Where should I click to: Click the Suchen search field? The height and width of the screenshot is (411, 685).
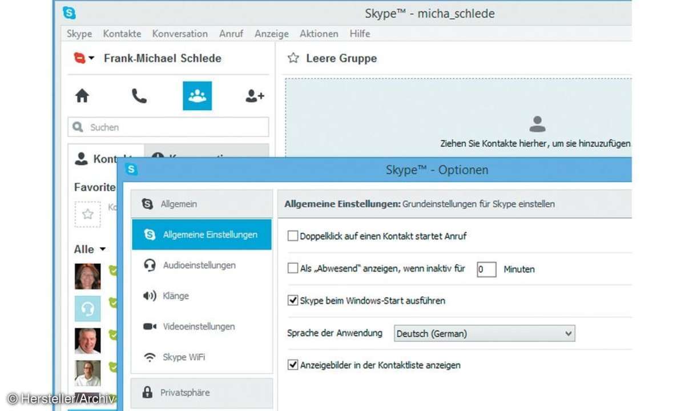click(x=168, y=127)
